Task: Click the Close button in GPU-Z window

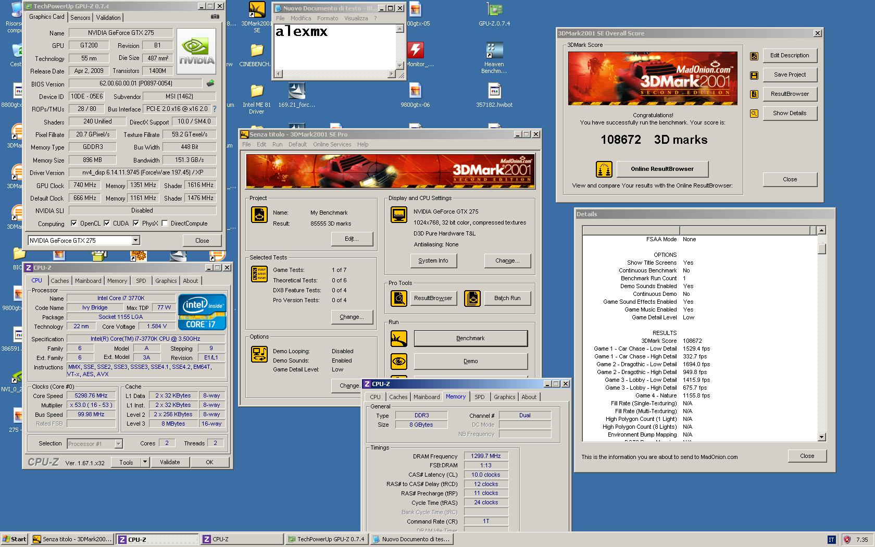Action: pos(202,241)
